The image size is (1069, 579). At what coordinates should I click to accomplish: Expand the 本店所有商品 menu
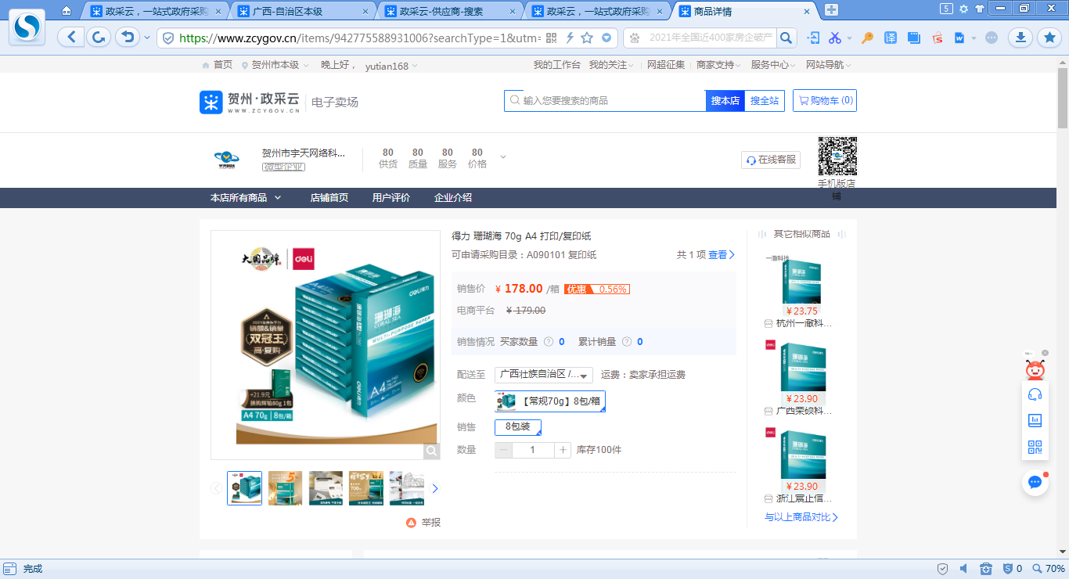pos(245,198)
